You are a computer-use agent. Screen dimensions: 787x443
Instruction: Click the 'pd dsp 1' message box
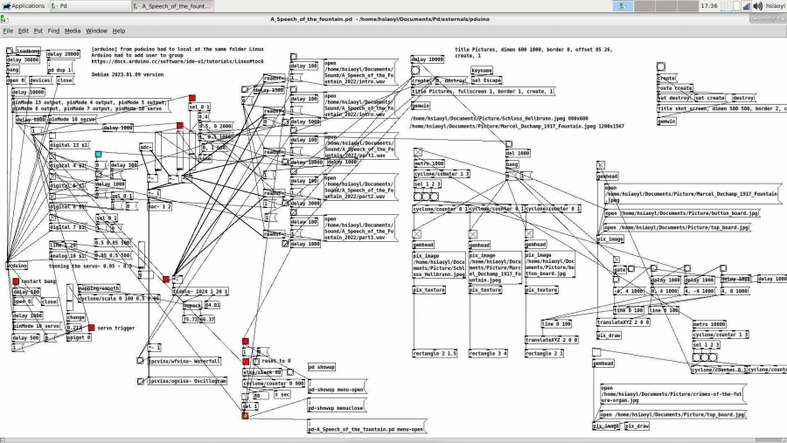pos(60,68)
